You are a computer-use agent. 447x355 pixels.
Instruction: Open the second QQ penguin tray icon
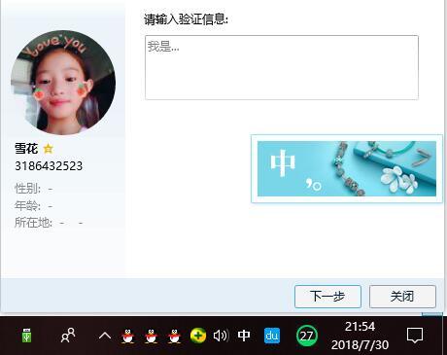pyautogui.click(x=152, y=336)
